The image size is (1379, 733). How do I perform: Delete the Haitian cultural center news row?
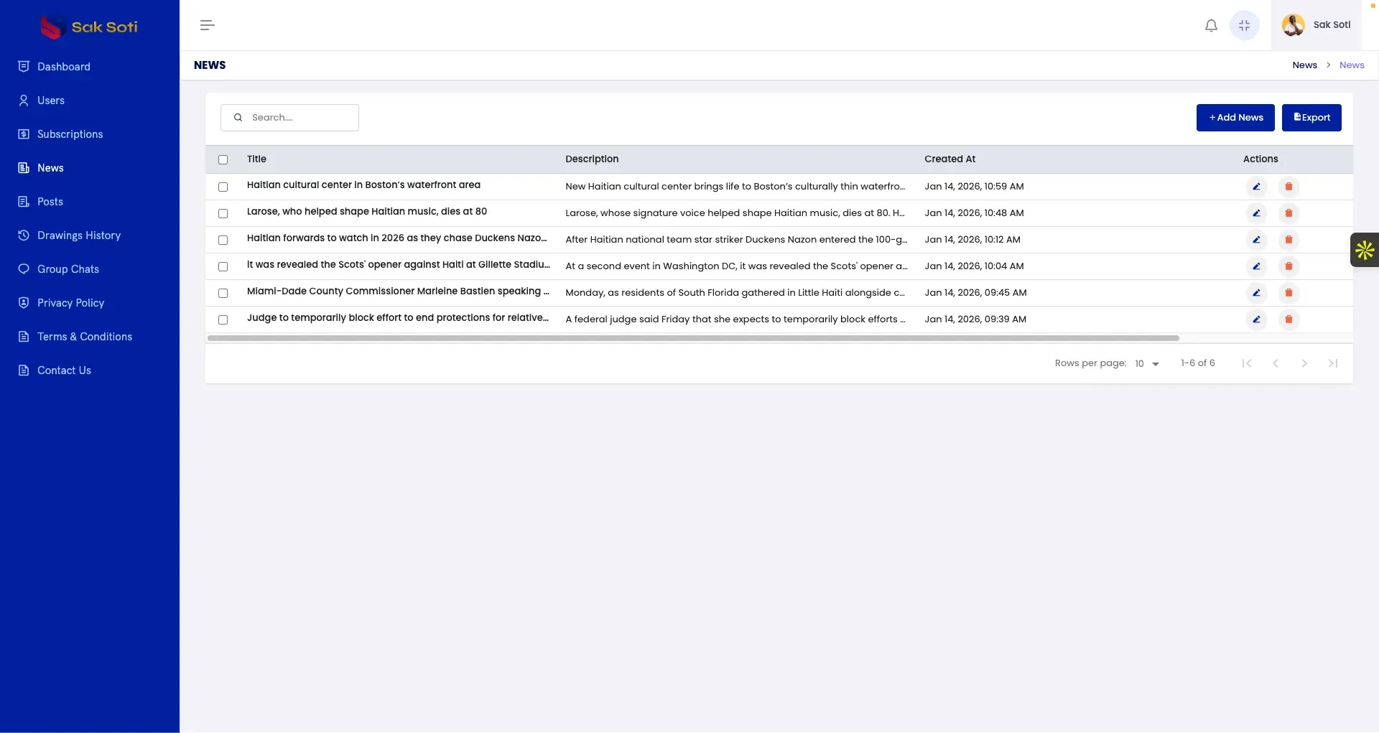tap(1289, 187)
